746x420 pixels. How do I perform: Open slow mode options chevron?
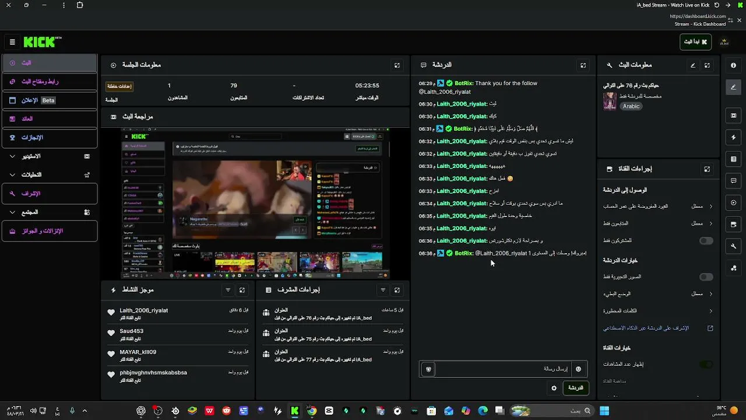710,294
